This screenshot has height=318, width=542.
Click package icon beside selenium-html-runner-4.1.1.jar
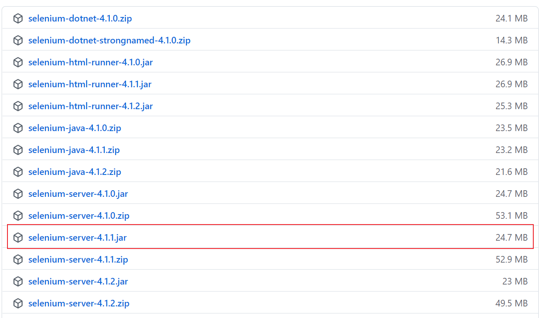(18, 84)
